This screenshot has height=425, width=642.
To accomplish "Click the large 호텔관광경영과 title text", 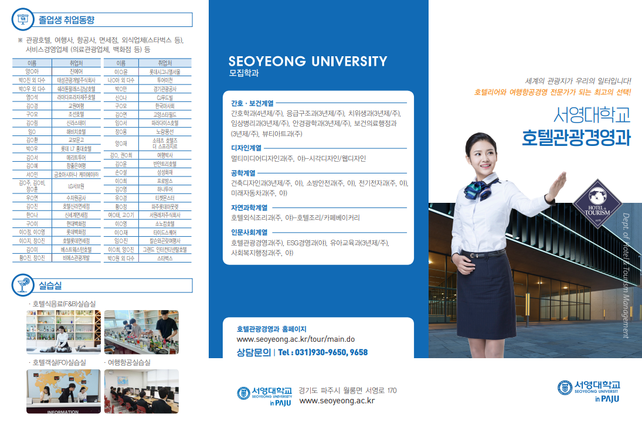I will pyautogui.click(x=576, y=137).
